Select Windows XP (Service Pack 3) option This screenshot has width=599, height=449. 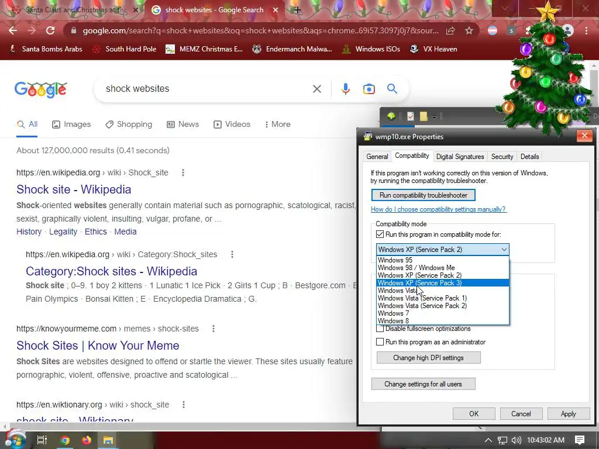(443, 283)
